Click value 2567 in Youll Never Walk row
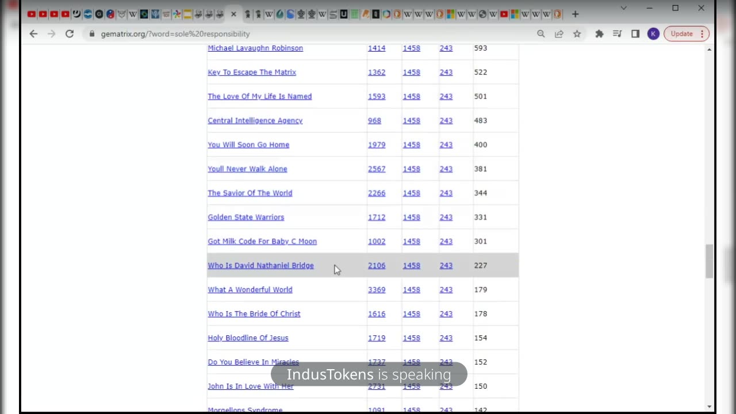Screen dimensions: 736x414 pos(377,169)
